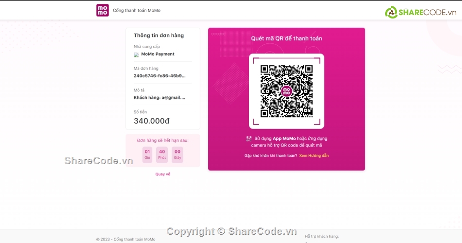Click the 'Mô tả' label

tap(139, 90)
